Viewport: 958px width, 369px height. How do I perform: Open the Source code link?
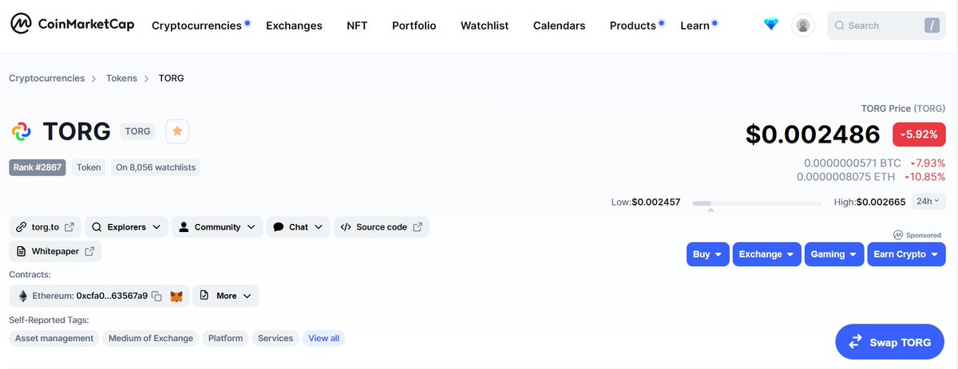click(x=382, y=227)
